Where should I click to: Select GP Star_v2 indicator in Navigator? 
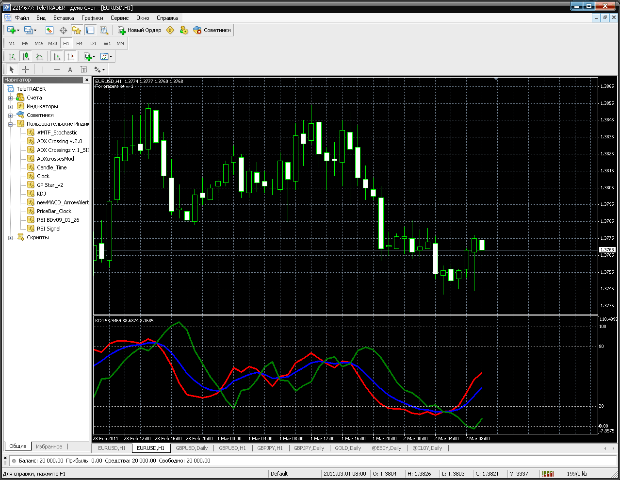pyautogui.click(x=50, y=185)
